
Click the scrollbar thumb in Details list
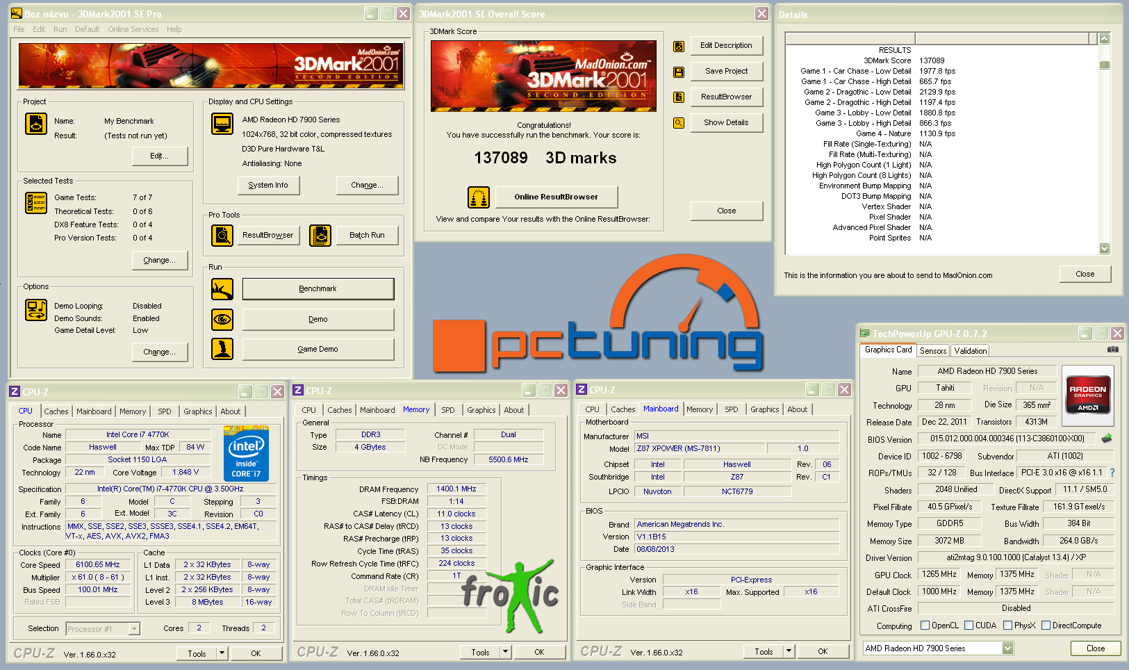[1105, 65]
